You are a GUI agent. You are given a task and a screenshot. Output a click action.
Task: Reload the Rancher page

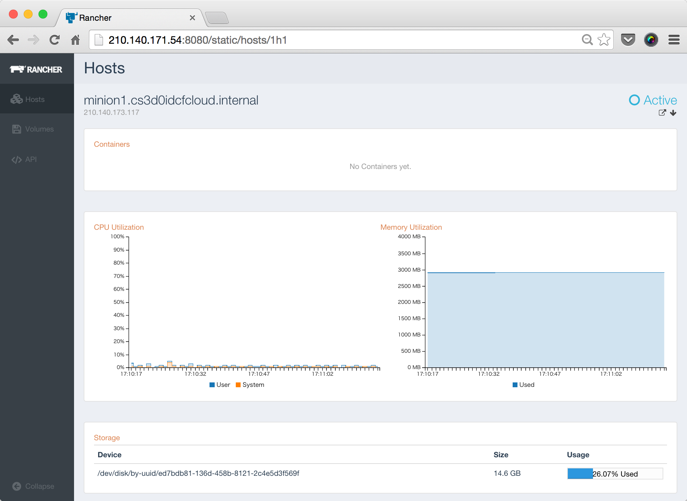pos(55,40)
